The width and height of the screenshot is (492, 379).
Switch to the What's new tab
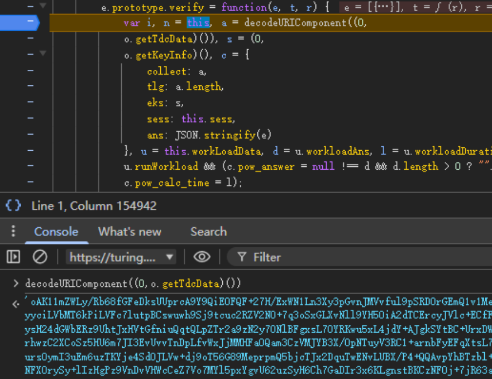[x=130, y=232]
